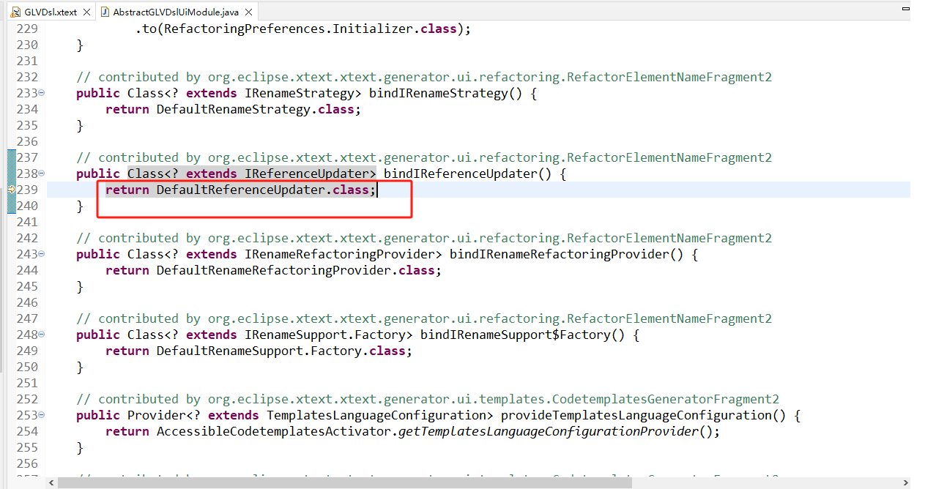Click the comment on line 247
Image resolution: width=936 pixels, height=489 pixels.
(x=424, y=318)
